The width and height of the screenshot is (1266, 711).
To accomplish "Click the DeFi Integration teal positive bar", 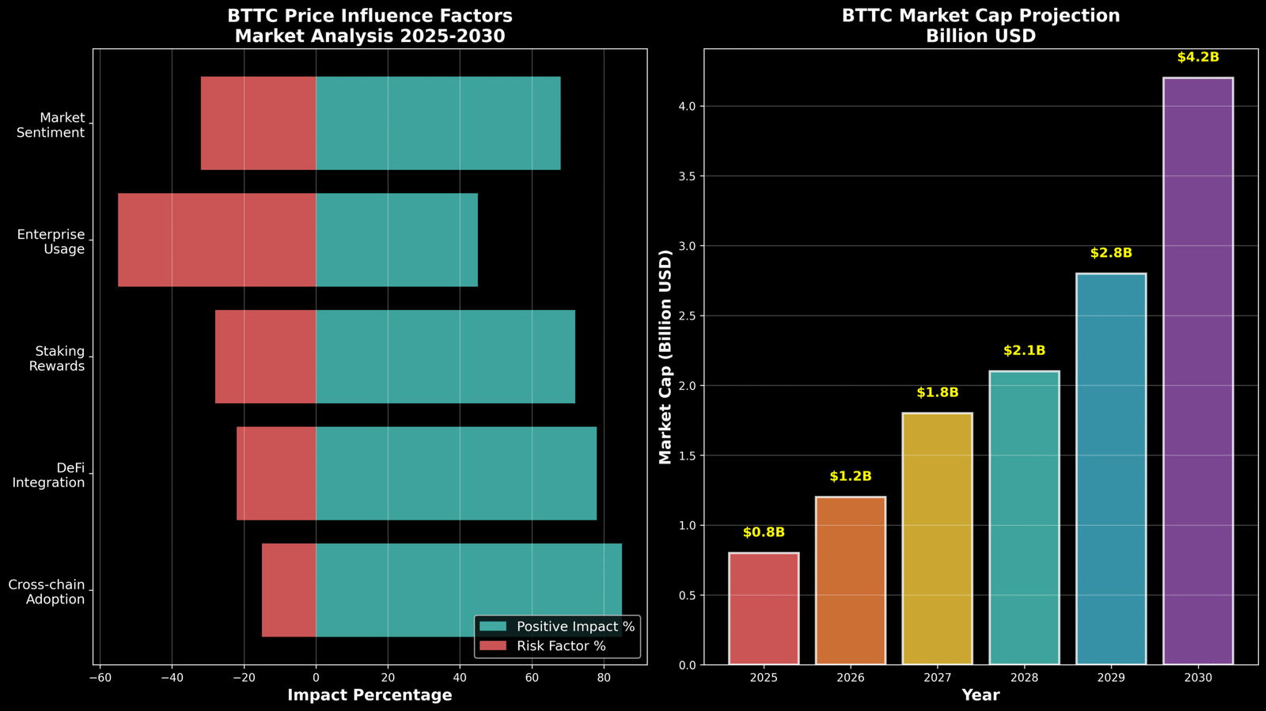I will click(x=456, y=473).
